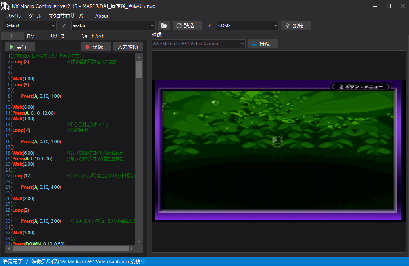Click Wait(1.00) on line 5
The width and height of the screenshot is (409, 266).
[23, 79]
